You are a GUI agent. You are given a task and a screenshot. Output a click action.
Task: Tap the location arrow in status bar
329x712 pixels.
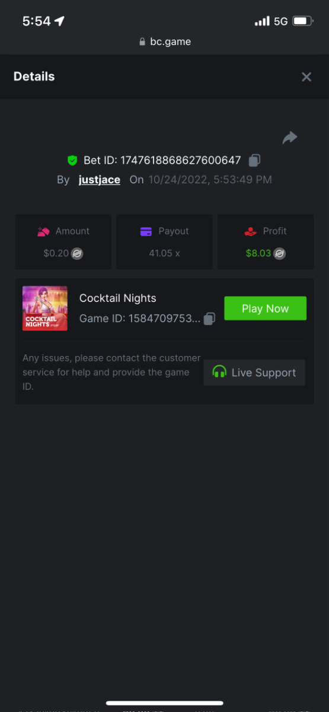(x=59, y=21)
